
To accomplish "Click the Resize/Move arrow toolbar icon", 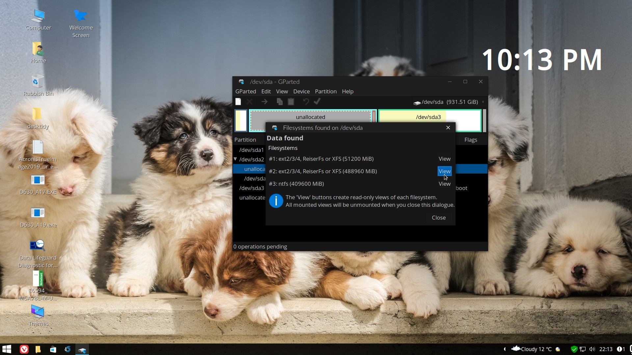I will click(264, 102).
